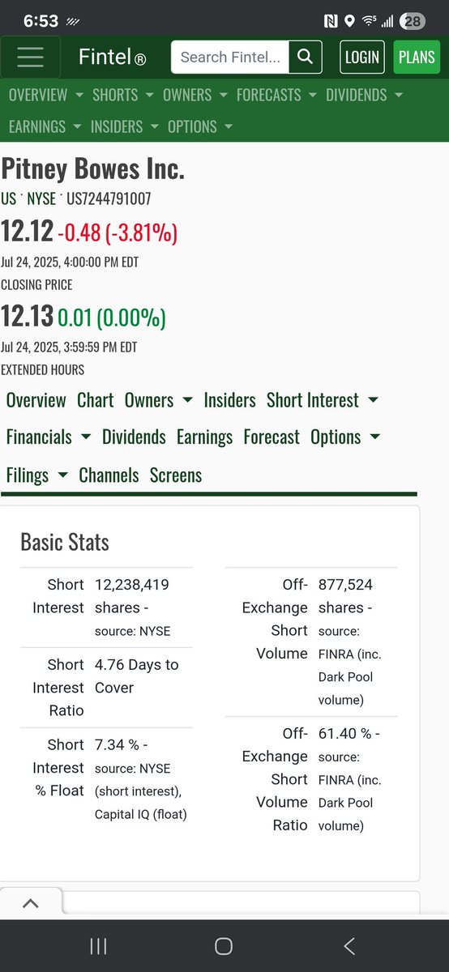Tap the Android recent apps button
The image size is (449, 972).
pos(98,946)
